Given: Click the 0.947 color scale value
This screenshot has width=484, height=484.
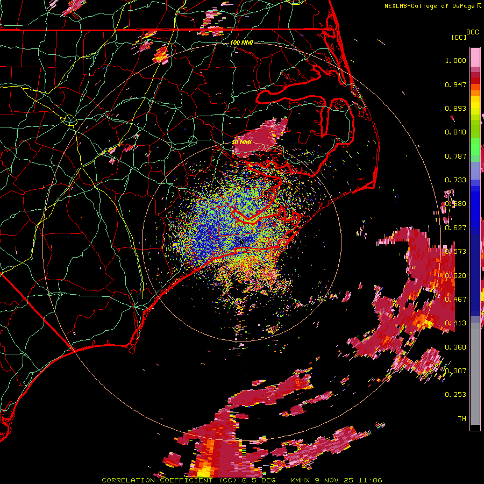Looking at the screenshot, I should click(x=455, y=84).
